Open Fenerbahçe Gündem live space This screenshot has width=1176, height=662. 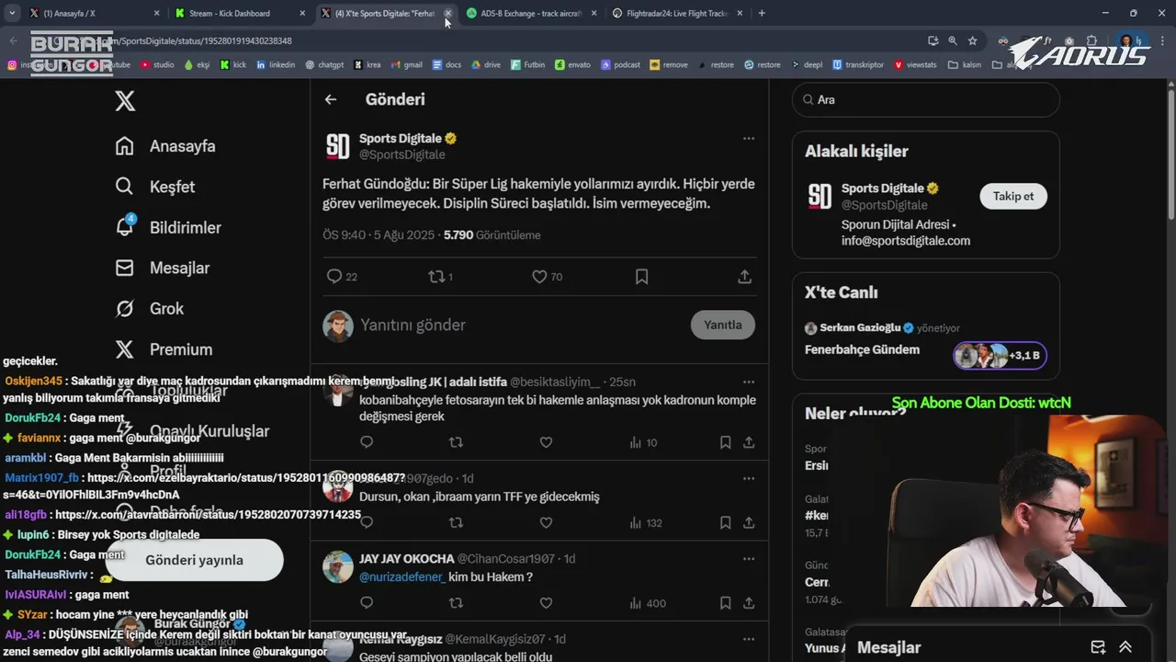click(x=862, y=349)
